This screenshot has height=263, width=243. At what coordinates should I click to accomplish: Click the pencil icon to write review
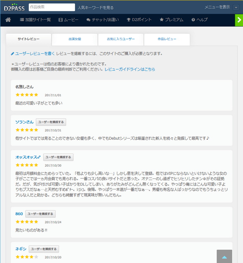(13, 54)
